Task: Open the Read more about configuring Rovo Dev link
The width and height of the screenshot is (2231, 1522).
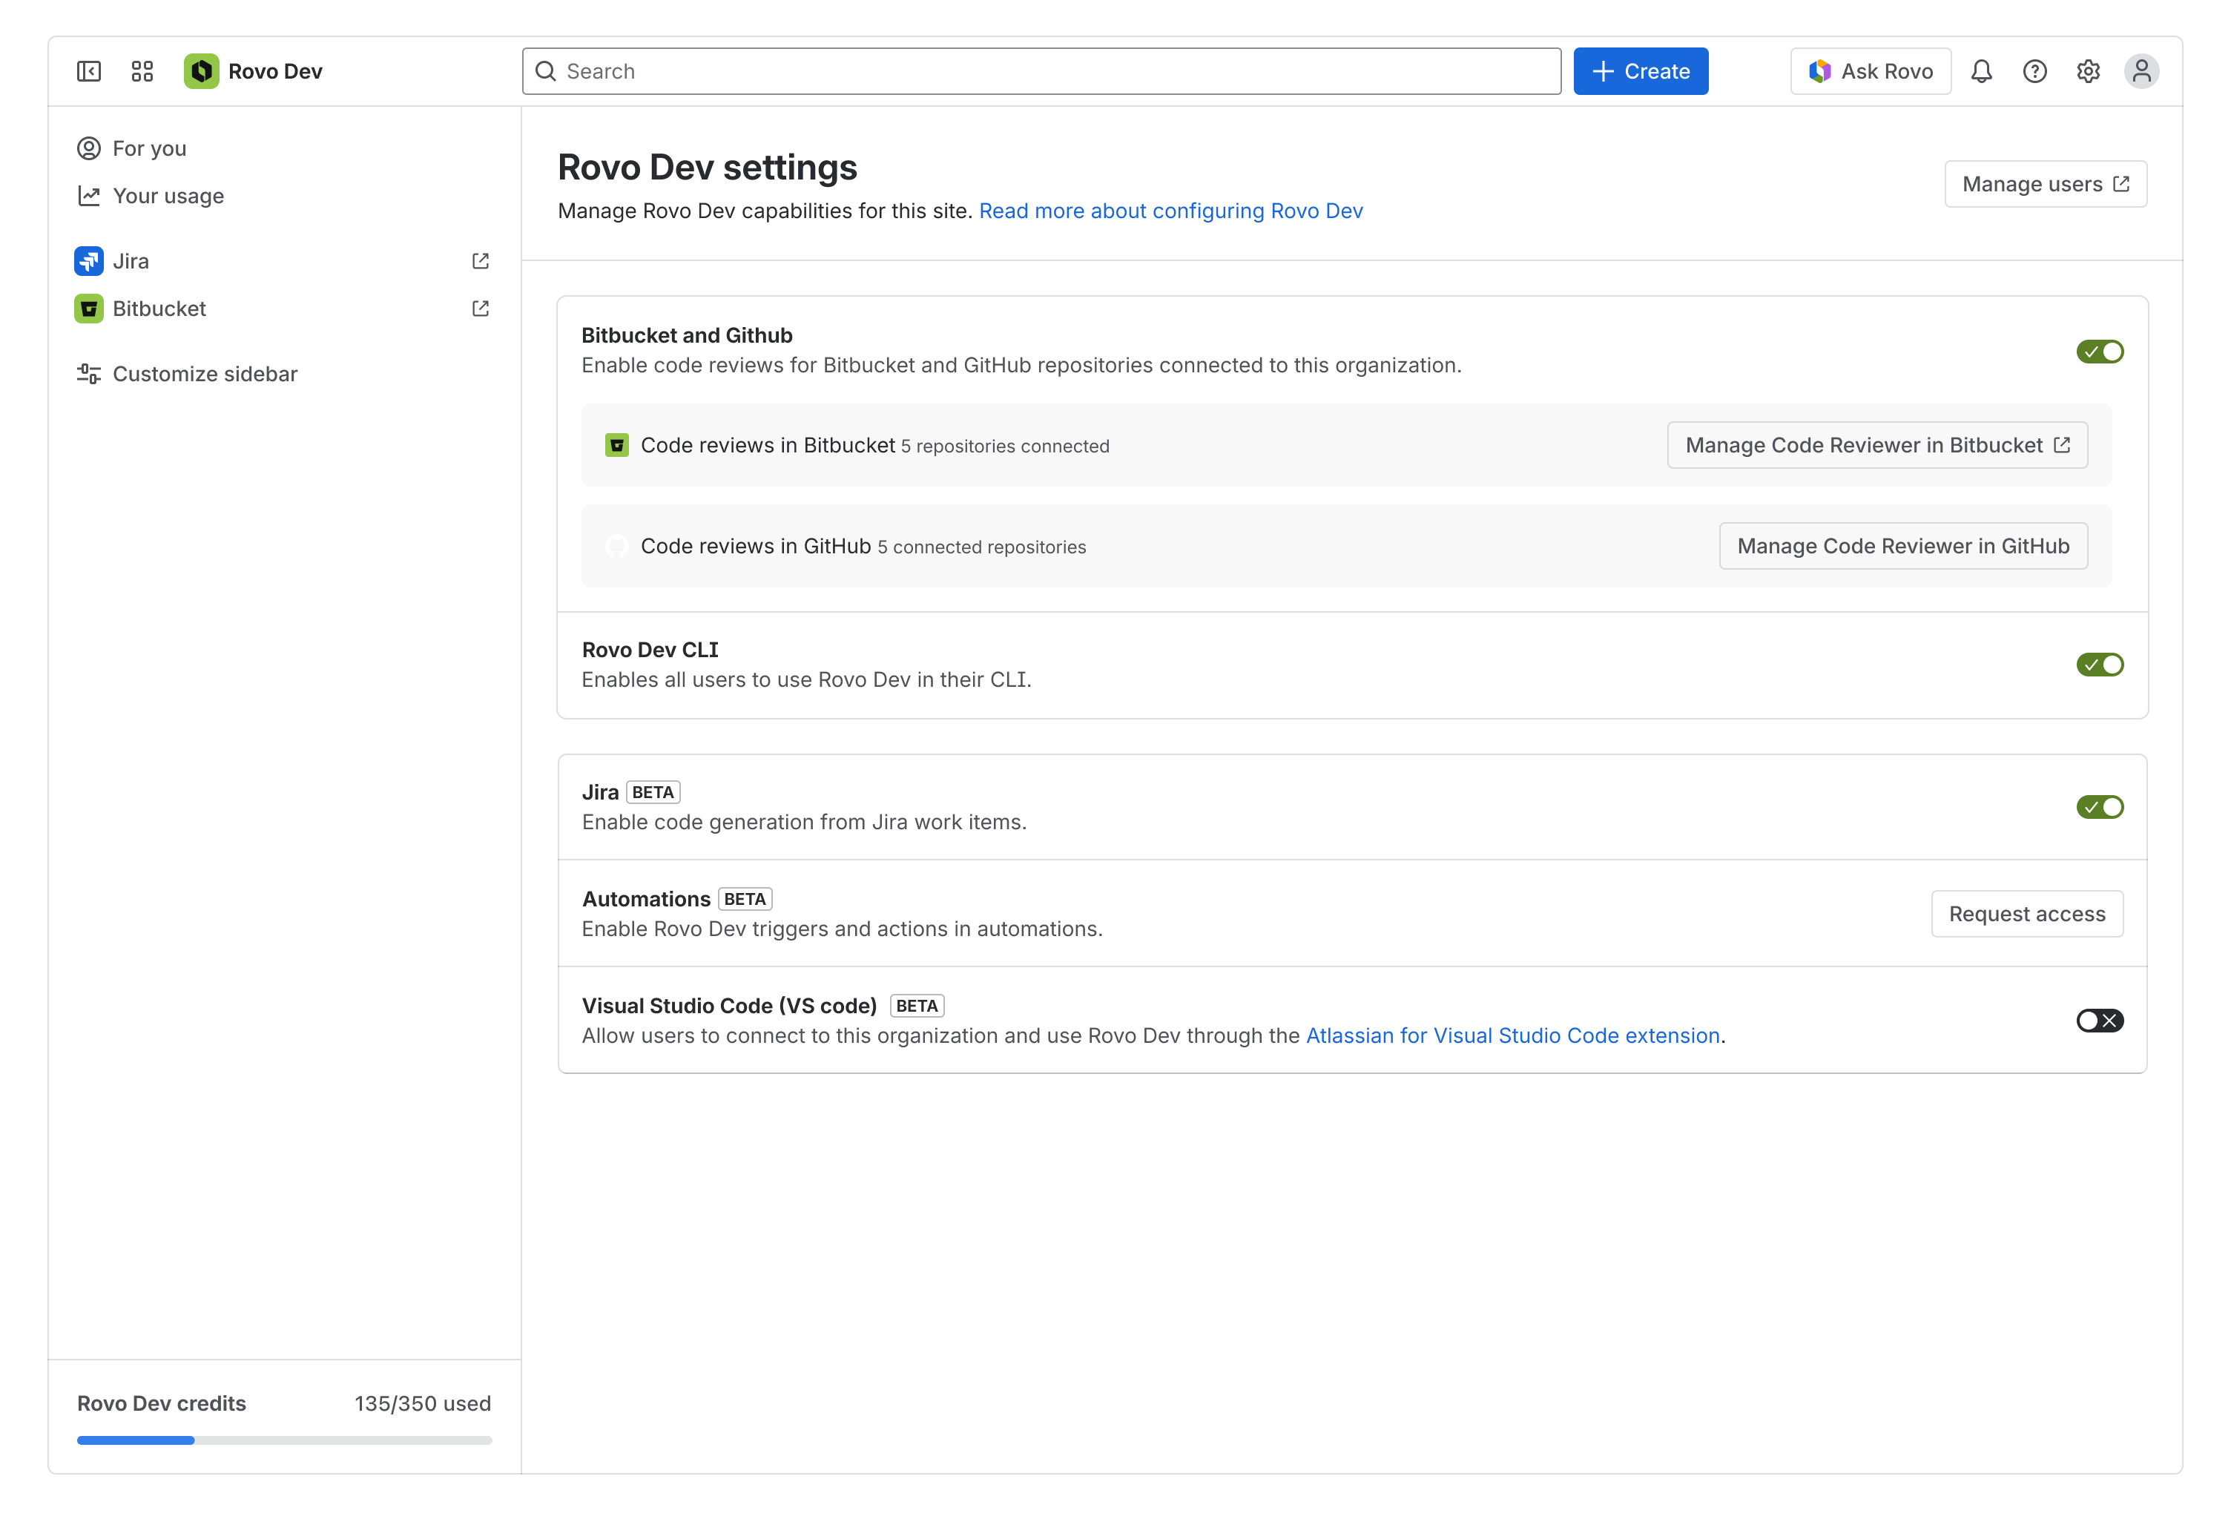Action: tap(1170, 211)
